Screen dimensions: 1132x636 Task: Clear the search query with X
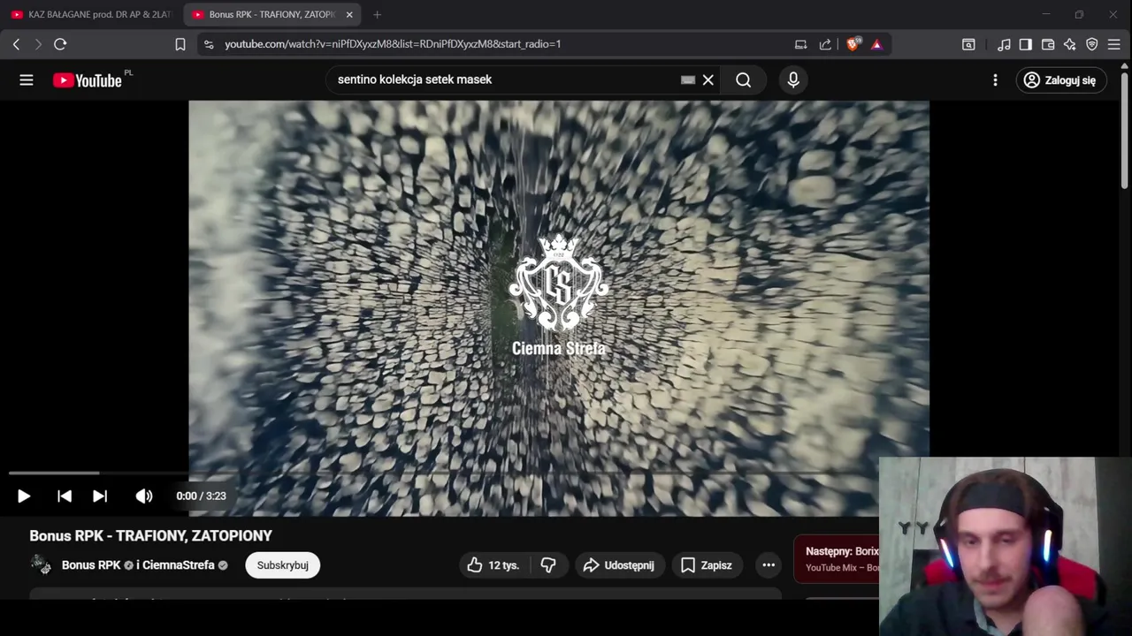[708, 80]
